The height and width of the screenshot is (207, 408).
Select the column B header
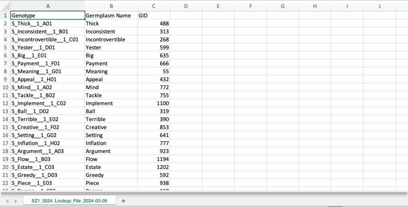pos(111,6)
